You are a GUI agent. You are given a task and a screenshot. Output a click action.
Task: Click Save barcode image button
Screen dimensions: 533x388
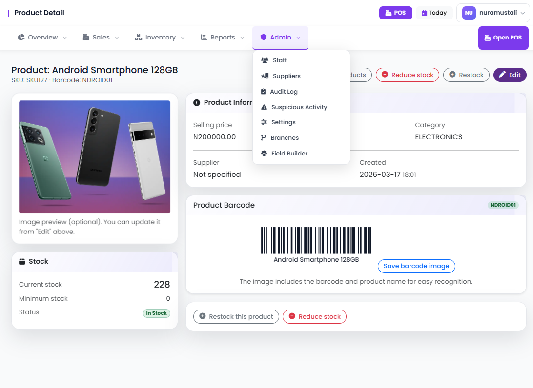pyautogui.click(x=416, y=266)
